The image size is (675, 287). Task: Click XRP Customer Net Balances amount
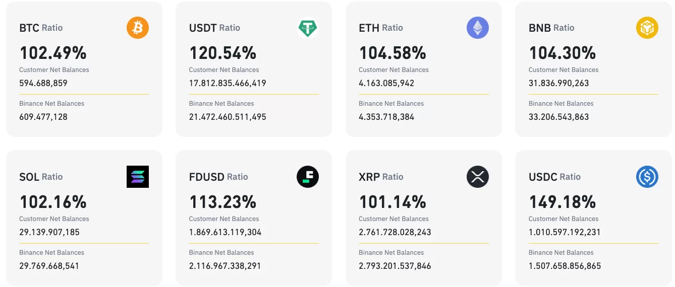pos(395,232)
